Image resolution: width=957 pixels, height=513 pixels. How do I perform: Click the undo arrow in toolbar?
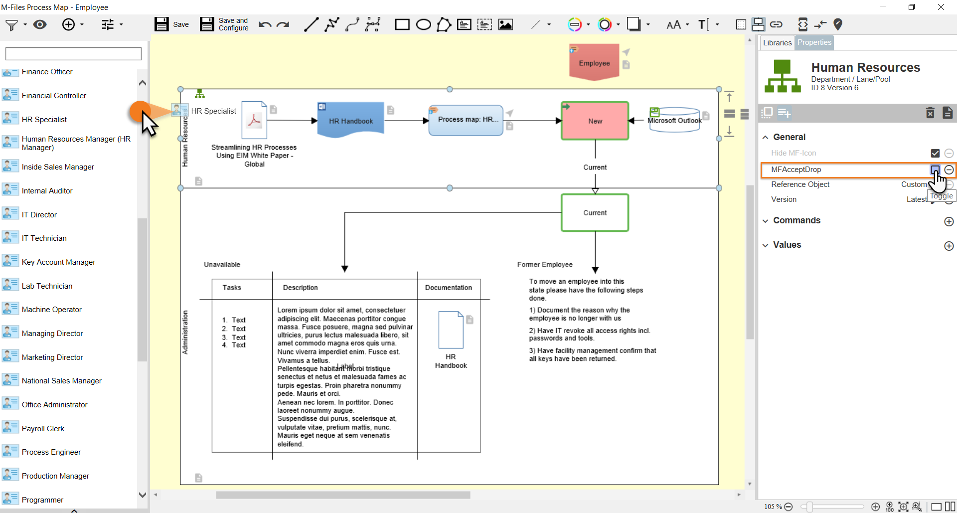265,24
